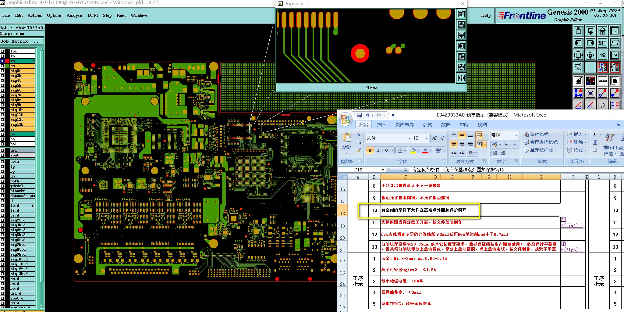
Task: Click the format painter brush icon
Action: coord(359,150)
